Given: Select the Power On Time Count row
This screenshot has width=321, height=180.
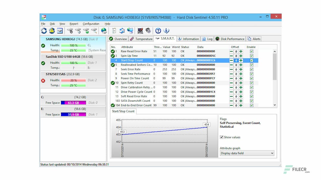Looking at the screenshot, I should tap(184, 78).
